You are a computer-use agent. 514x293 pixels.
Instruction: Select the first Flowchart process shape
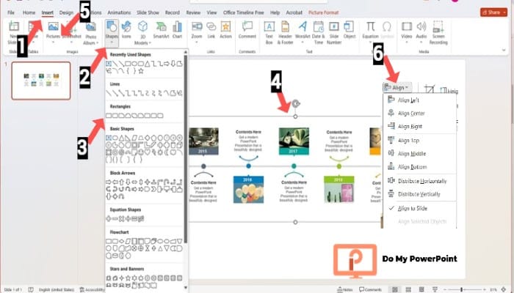(109, 241)
